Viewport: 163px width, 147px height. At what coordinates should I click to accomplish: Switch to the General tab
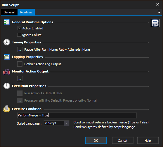9,12
